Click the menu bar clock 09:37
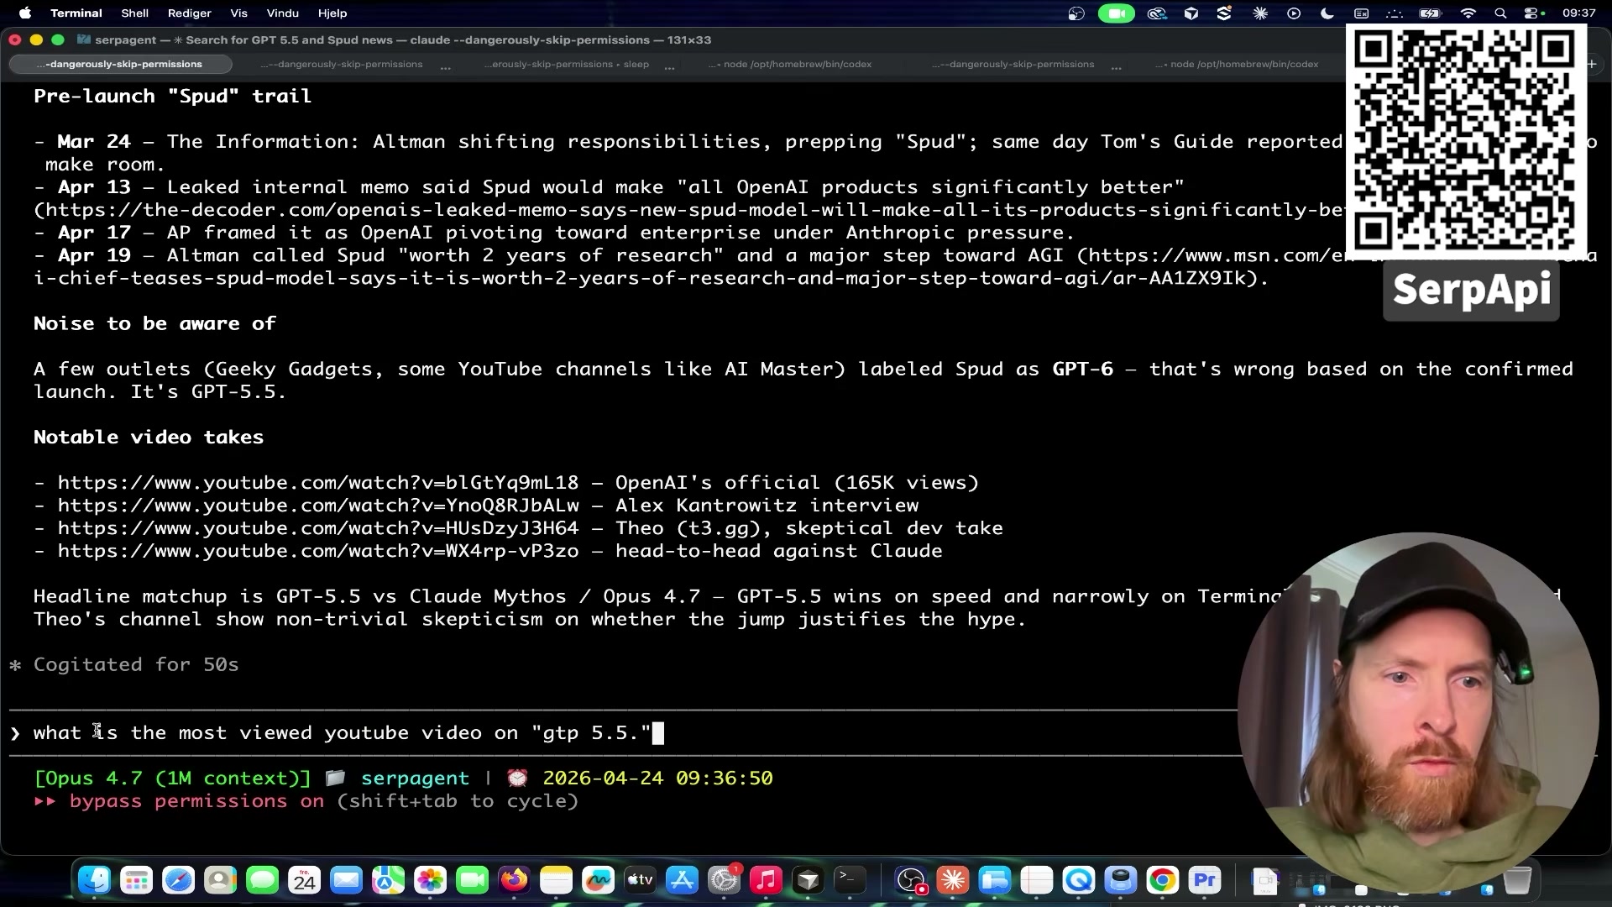This screenshot has height=907, width=1612. (1578, 13)
